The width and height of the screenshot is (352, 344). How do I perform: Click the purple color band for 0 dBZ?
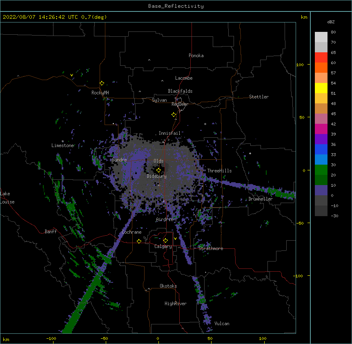(321, 190)
